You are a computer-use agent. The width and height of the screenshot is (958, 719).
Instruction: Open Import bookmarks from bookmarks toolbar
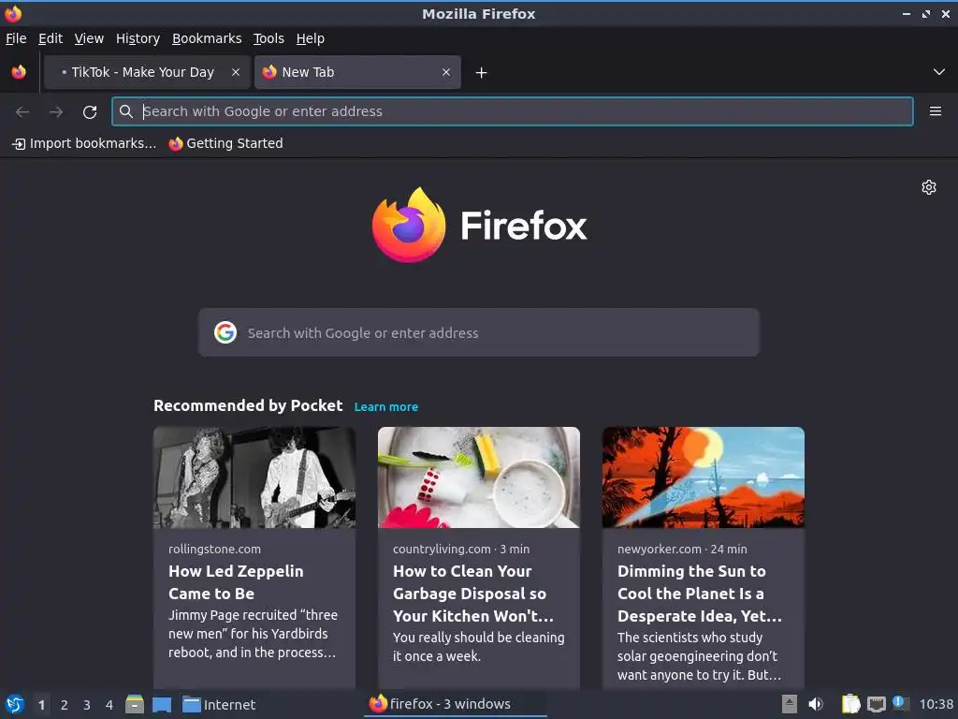coord(84,143)
